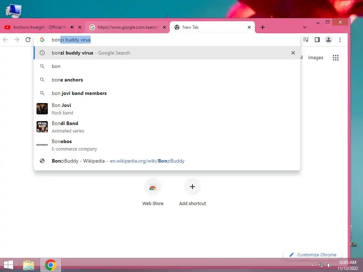Click the Bonobos logo thumbnail

click(x=42, y=145)
